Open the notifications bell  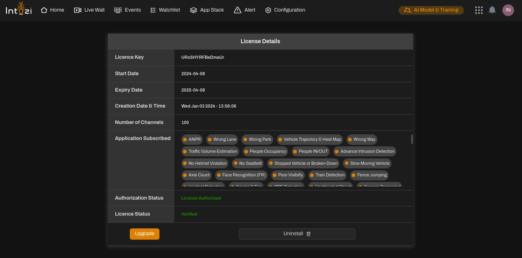492,10
